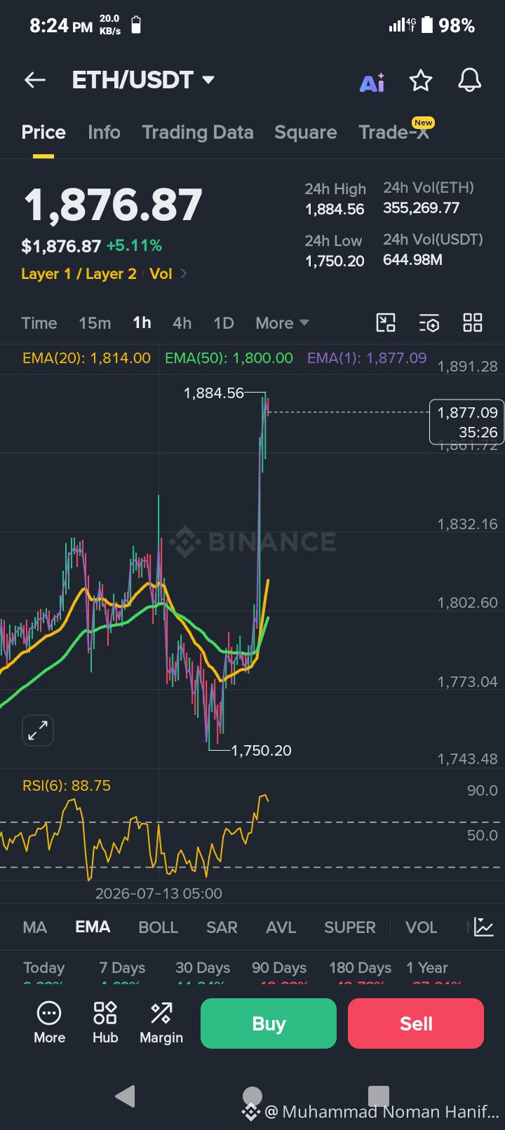Switch to the Info tab

104,132
